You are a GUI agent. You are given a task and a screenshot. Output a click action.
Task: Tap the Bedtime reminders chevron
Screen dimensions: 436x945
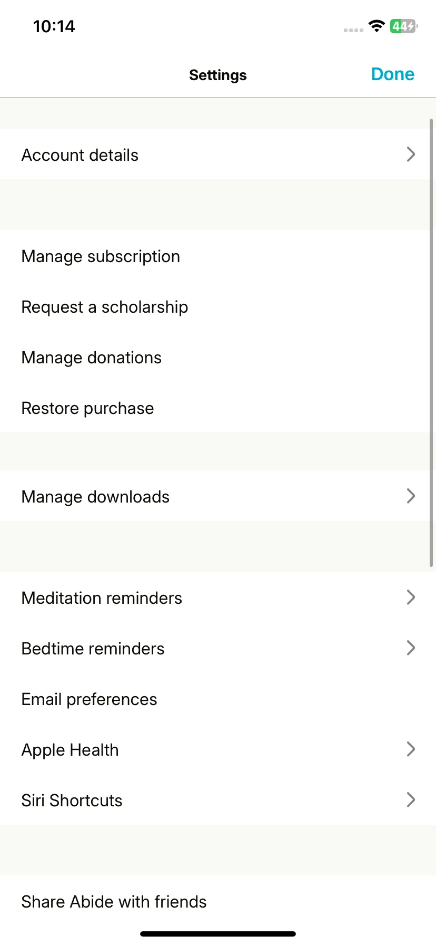click(x=411, y=648)
